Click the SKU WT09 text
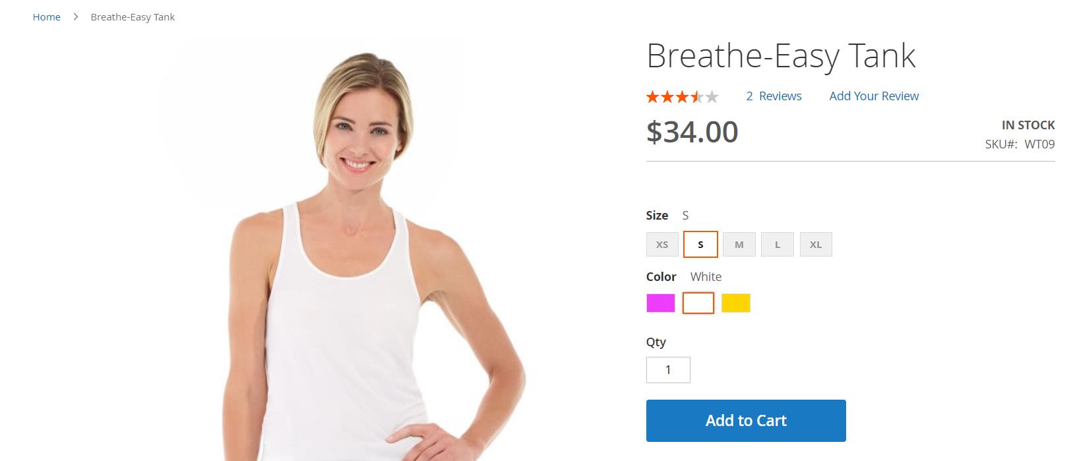1073x461 pixels. pos(1020,144)
